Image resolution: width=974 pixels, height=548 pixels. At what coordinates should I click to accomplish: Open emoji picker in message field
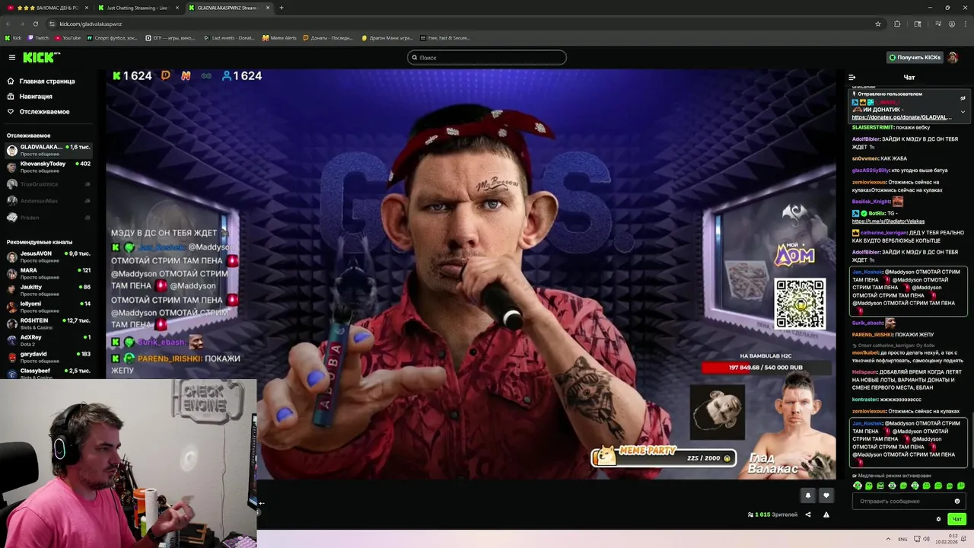(957, 501)
